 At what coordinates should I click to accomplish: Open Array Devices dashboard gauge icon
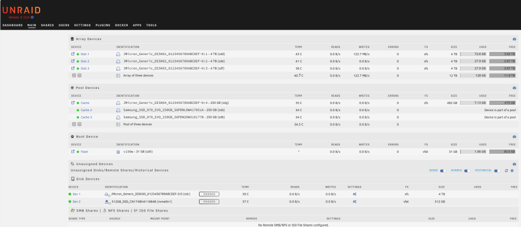pos(514,39)
